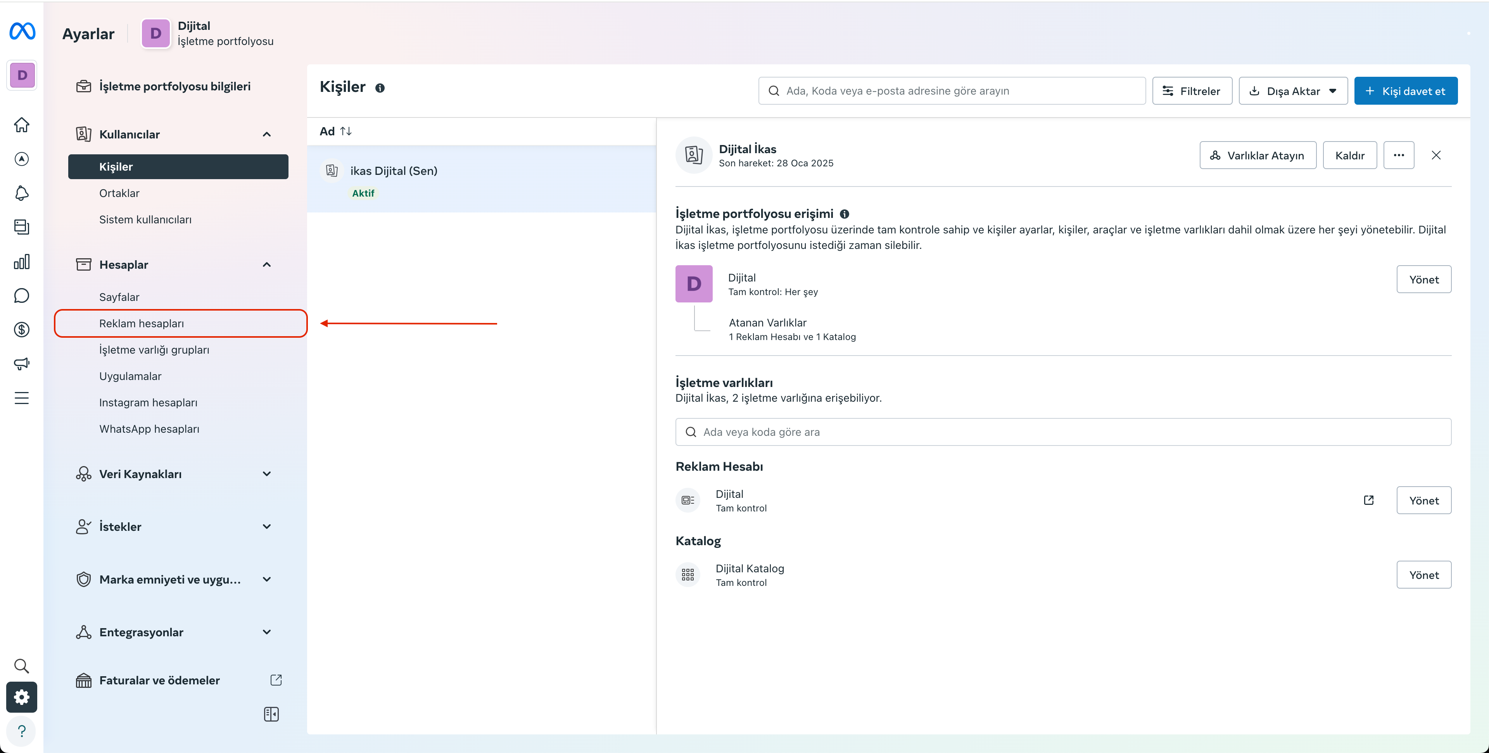
Task: Open the Dijital portfolio switcher in header
Action: (208, 33)
